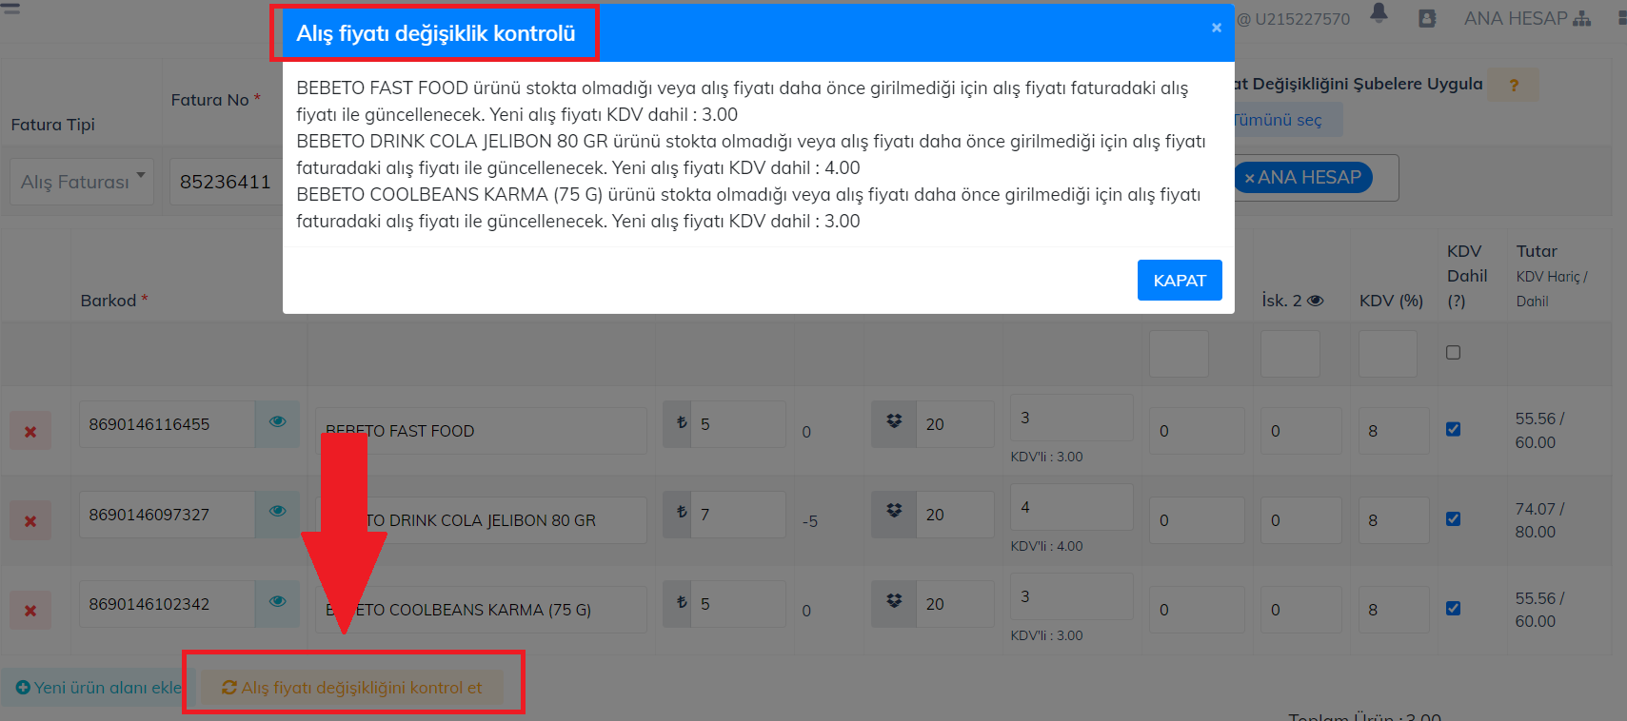Click bulk İsk. 2 input in filter row
The height and width of the screenshot is (721, 1627).
[x=1290, y=354]
